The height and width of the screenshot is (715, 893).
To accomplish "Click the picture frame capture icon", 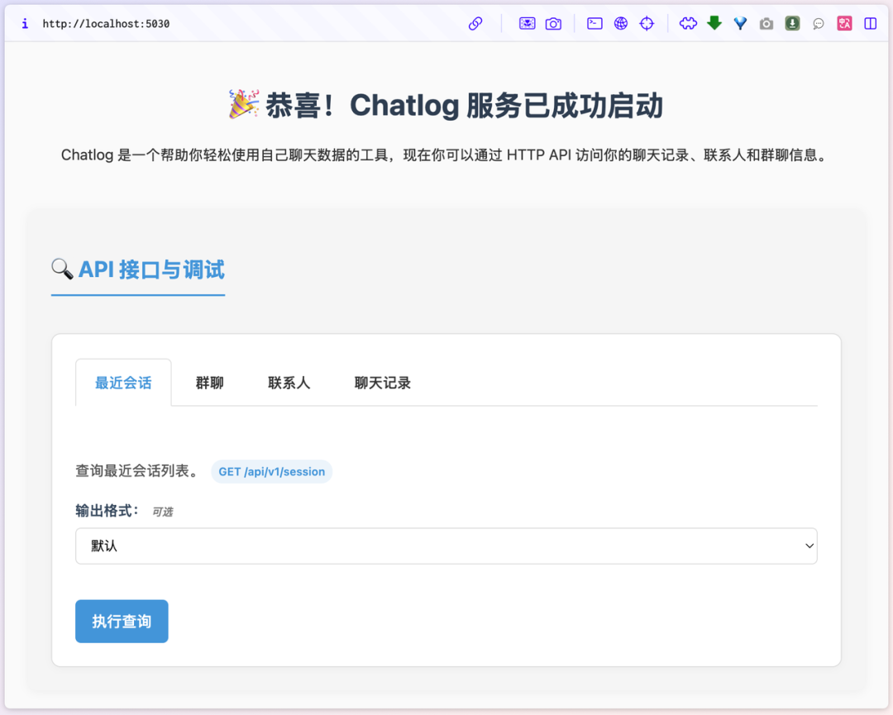I will (x=528, y=23).
